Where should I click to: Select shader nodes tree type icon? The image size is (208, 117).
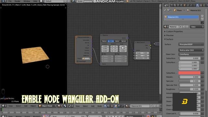(105, 106)
